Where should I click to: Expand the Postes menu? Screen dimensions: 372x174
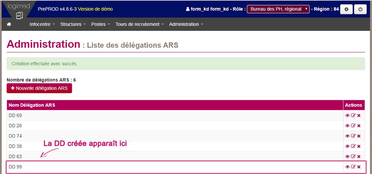[x=100, y=24]
